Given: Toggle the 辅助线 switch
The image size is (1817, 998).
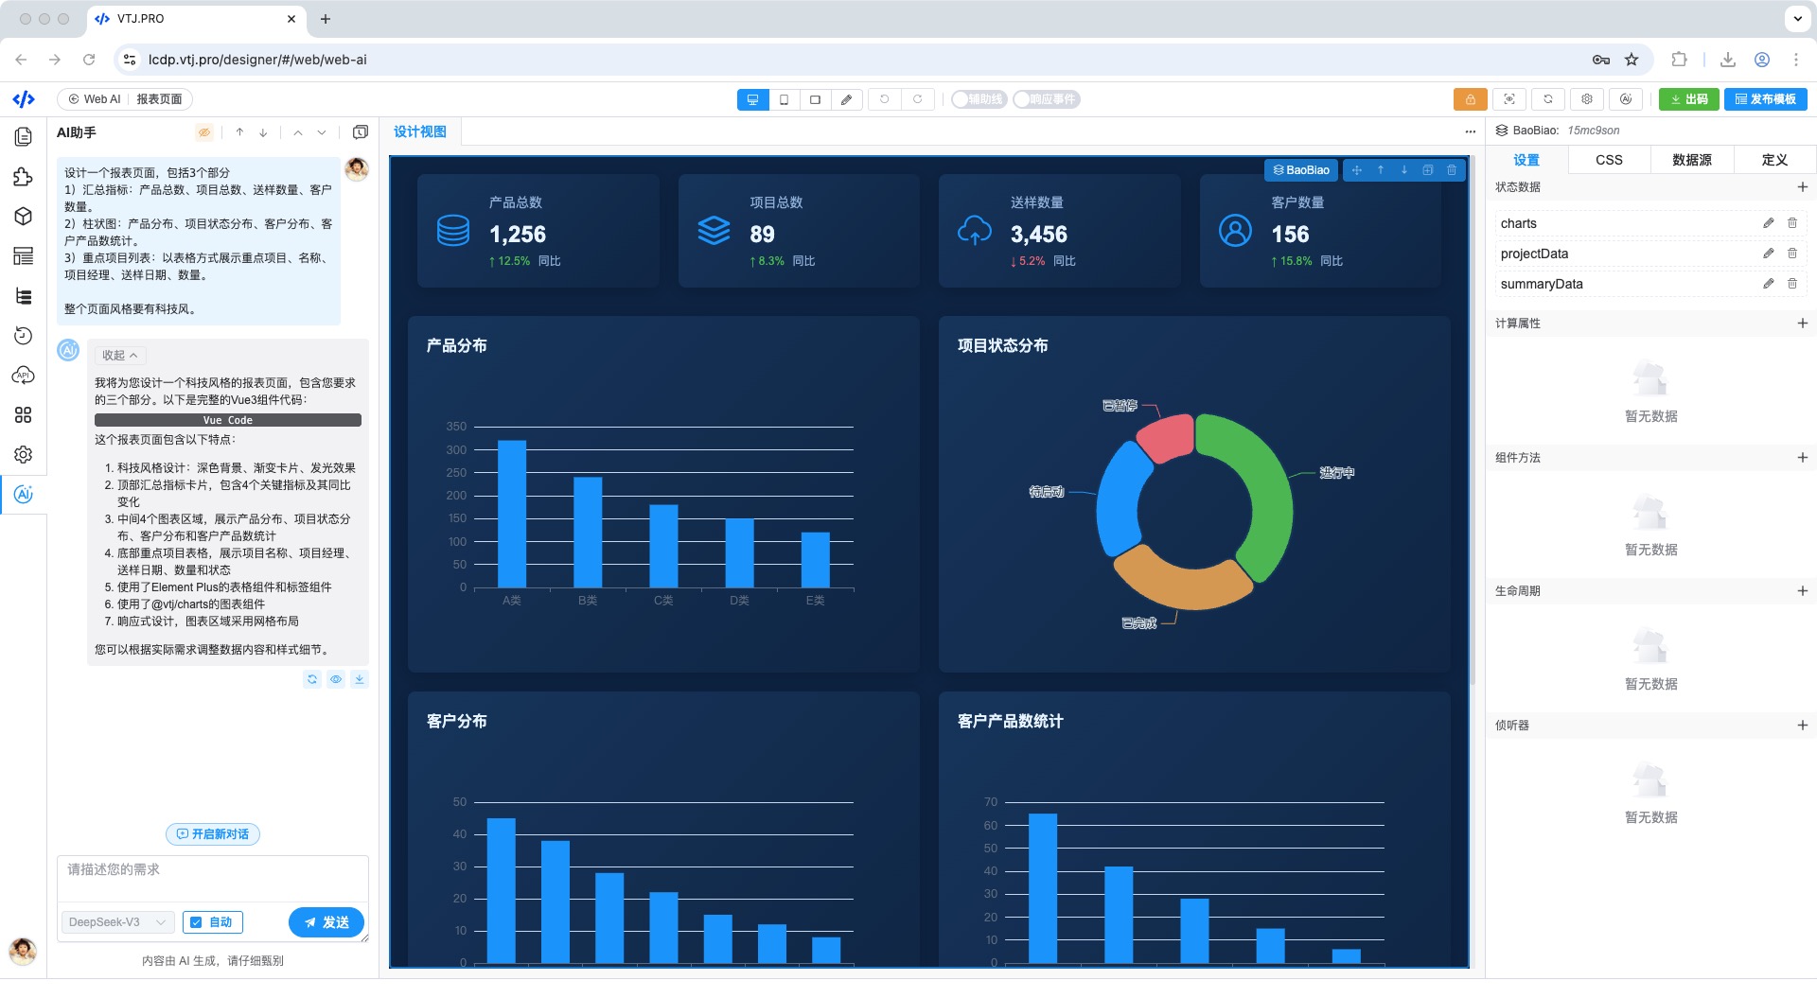Looking at the screenshot, I should [x=979, y=99].
